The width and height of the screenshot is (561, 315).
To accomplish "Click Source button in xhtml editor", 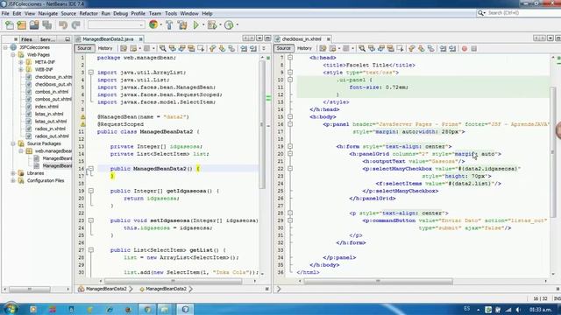I will pos(283,48).
